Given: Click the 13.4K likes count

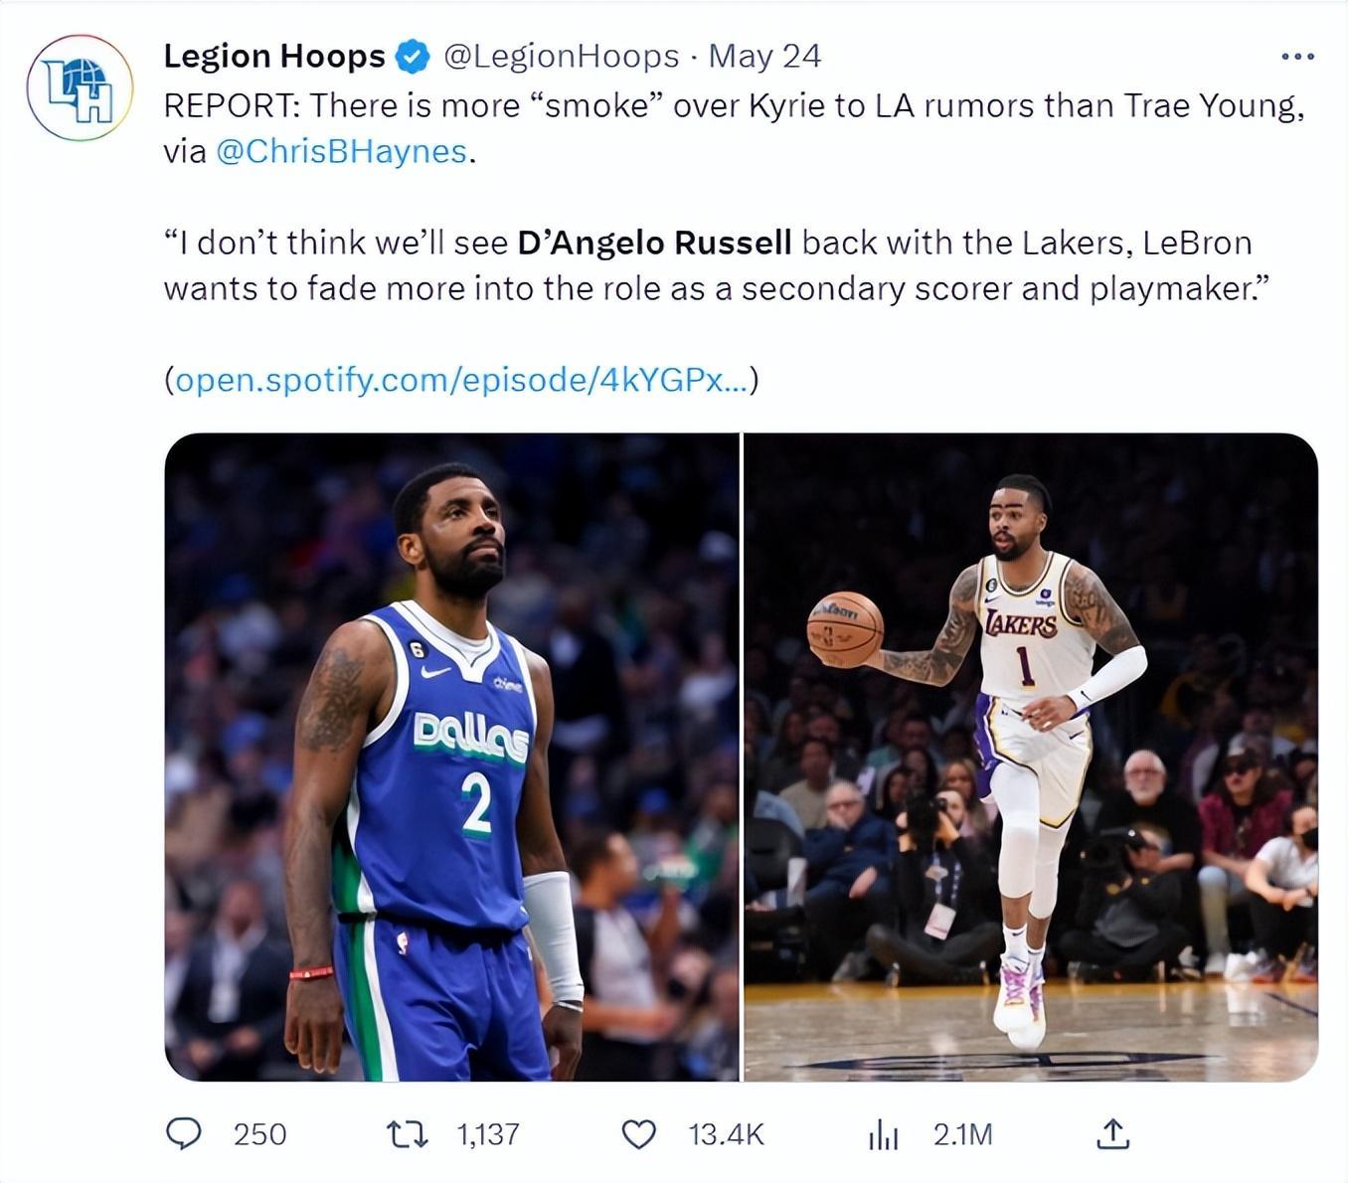Looking at the screenshot, I should point(726,1134).
